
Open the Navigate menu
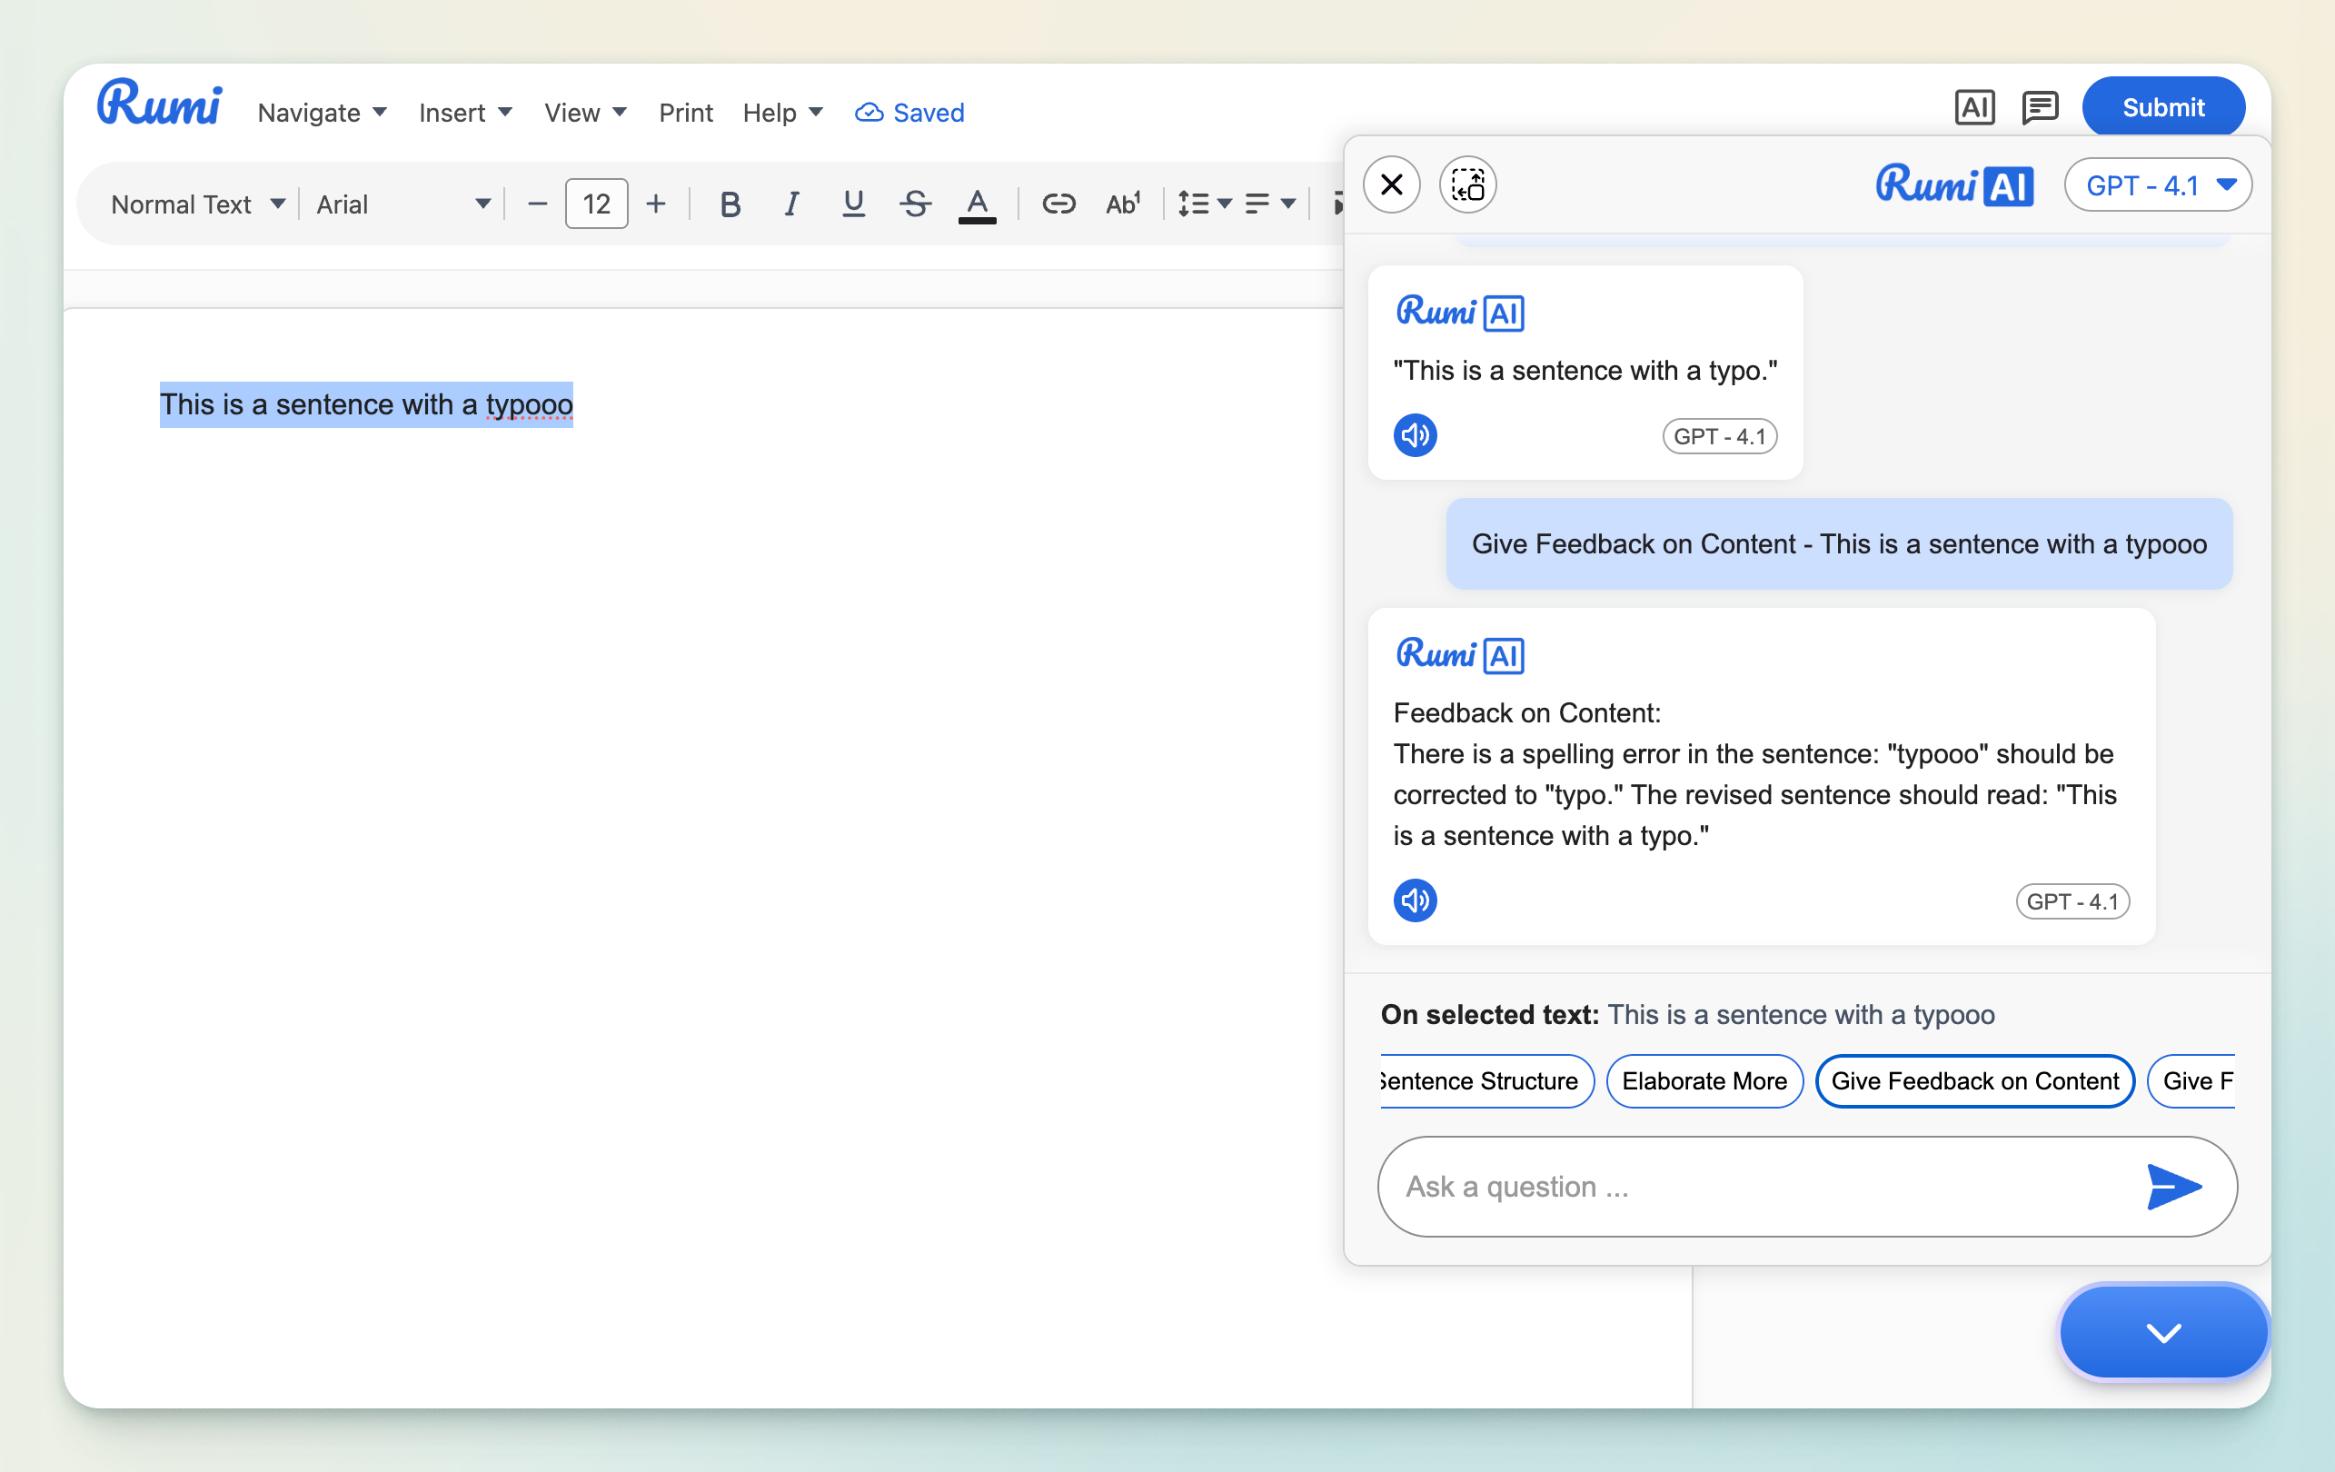[x=321, y=113]
